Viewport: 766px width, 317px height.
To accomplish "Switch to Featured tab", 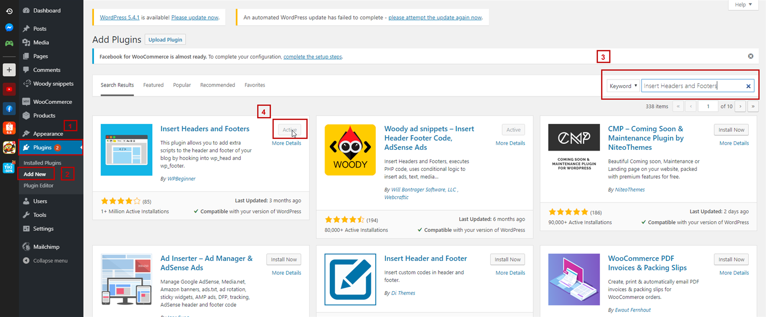I will [x=153, y=85].
